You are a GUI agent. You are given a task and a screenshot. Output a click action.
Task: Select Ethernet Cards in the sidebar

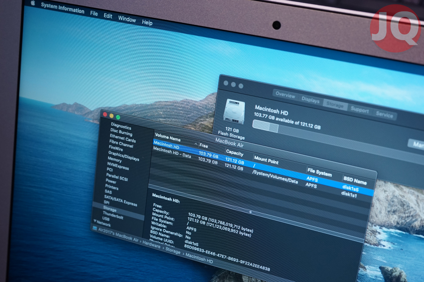click(x=123, y=138)
